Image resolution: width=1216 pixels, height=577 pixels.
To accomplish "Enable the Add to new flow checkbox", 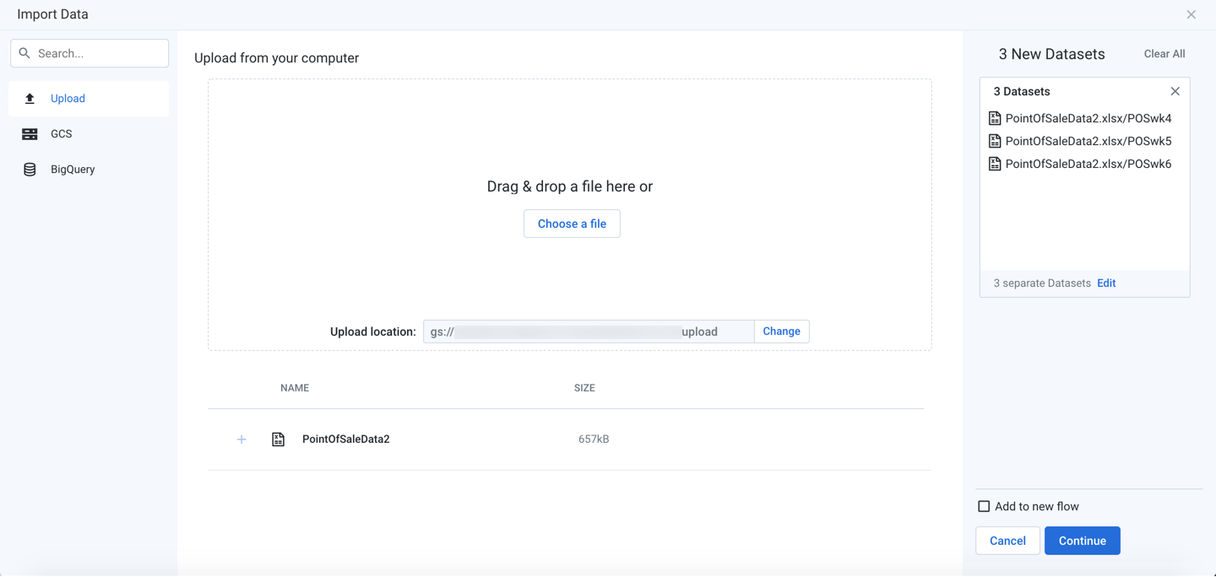I will [984, 506].
